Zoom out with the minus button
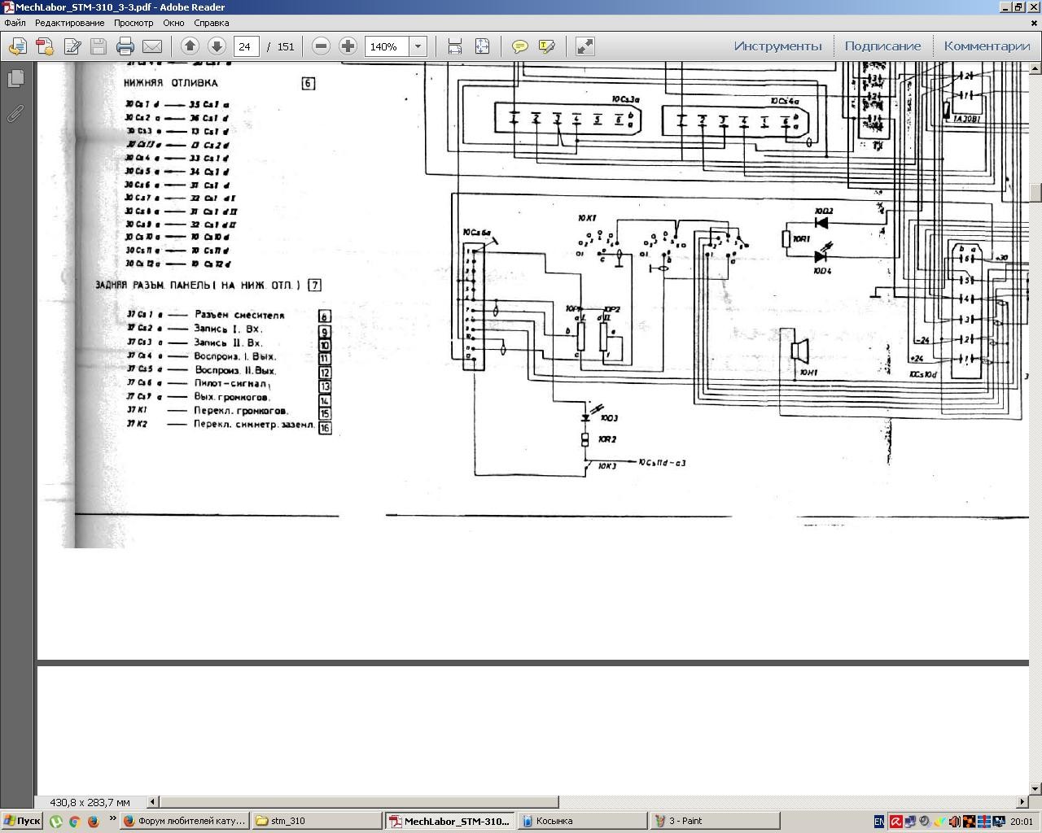1042x833 pixels. tap(321, 46)
